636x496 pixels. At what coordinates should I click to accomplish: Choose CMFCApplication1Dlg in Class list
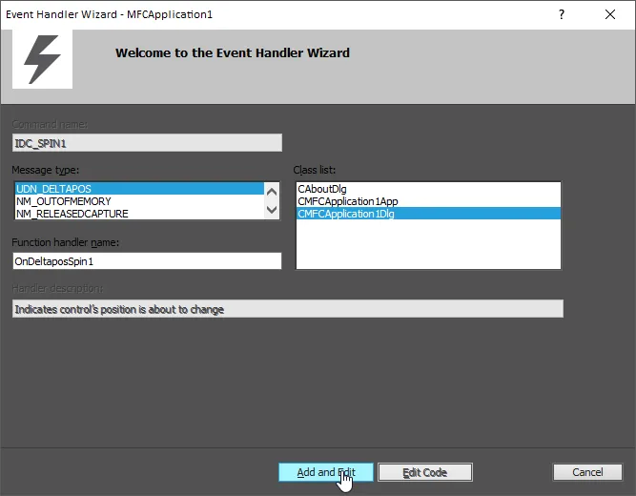coord(428,214)
